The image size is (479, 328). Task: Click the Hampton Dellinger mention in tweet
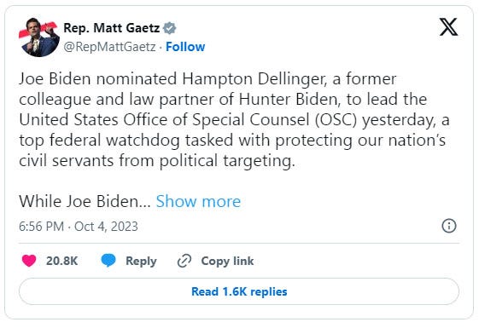point(254,79)
